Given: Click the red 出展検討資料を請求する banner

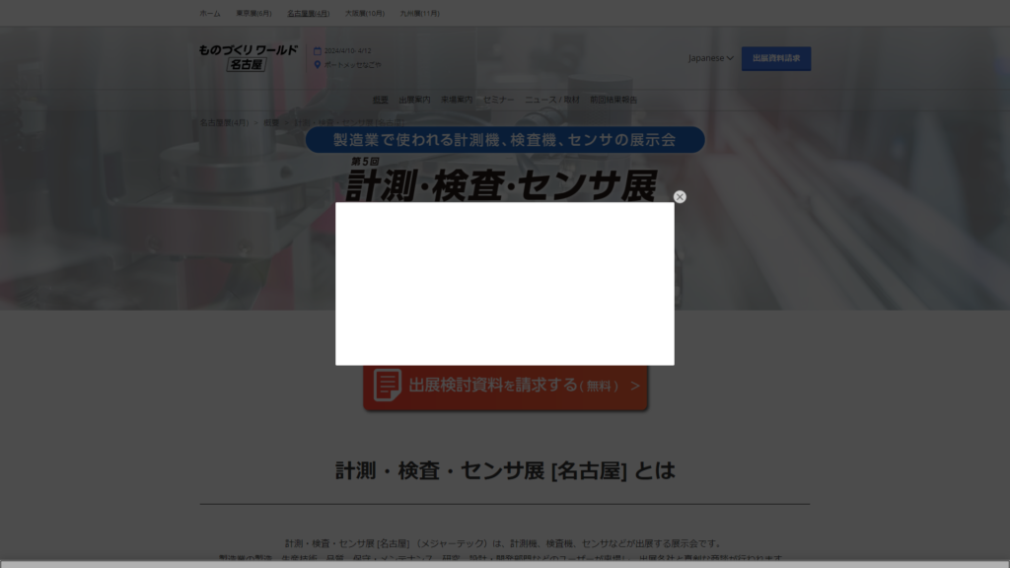Looking at the screenshot, I should pos(506,387).
